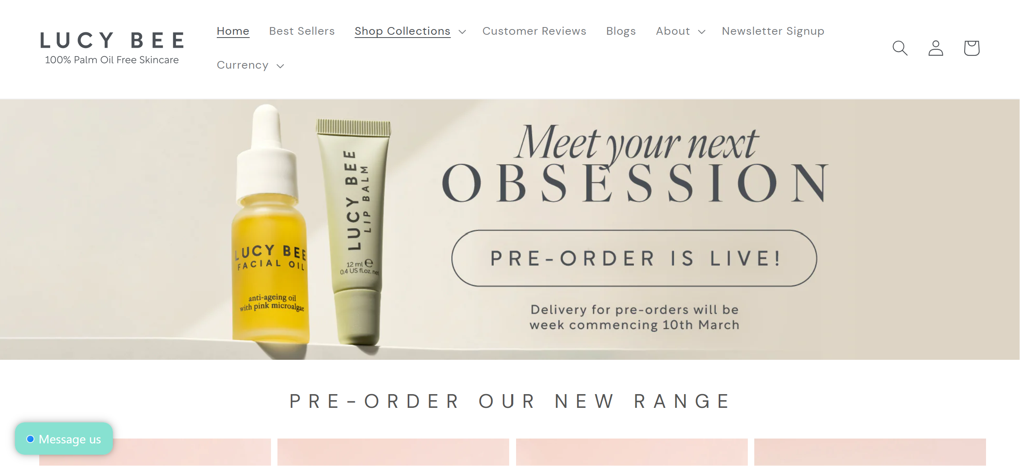The height and width of the screenshot is (466, 1020).
Task: Expand the Shop Collections chevron
Action: point(462,31)
